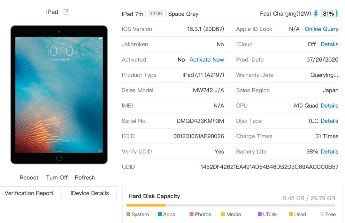Viewport: 345px width, 223px height.
Task: Click the 5.48 GB / 29.79 GB capacity text
Action: [x=309, y=198]
